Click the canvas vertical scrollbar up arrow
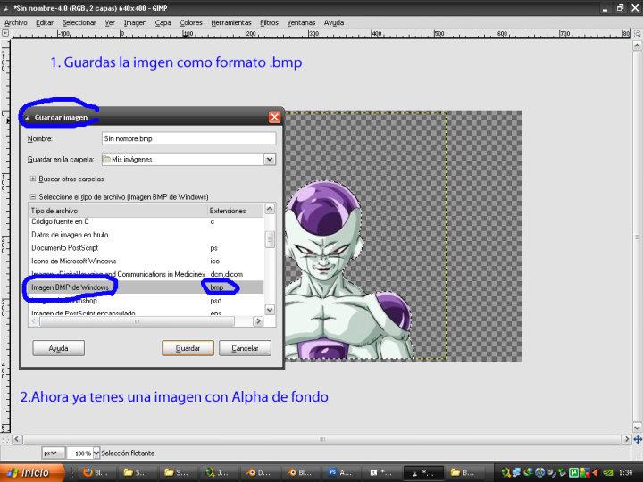The image size is (643, 482). (638, 46)
